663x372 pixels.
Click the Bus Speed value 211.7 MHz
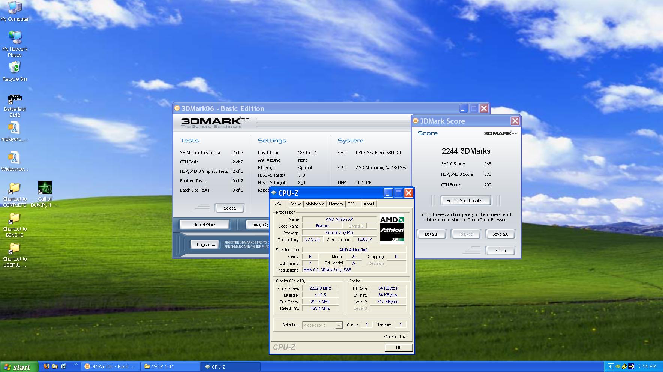(x=320, y=302)
